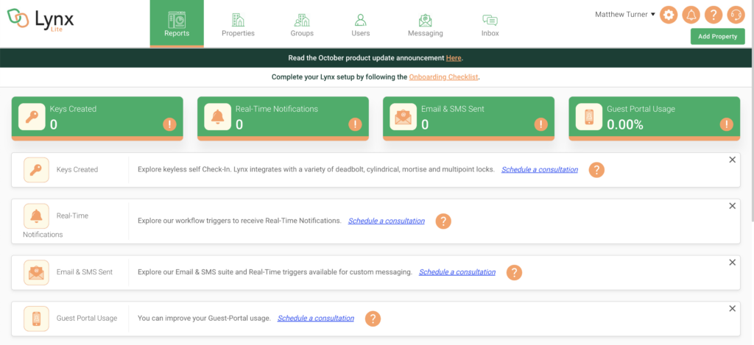Open the Users tab

pos(360,24)
